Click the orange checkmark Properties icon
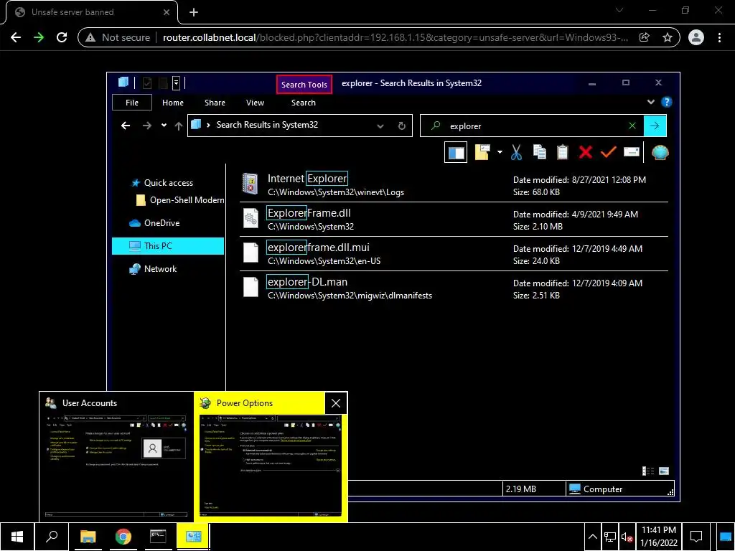Viewport: 735px width, 551px height. click(609, 152)
